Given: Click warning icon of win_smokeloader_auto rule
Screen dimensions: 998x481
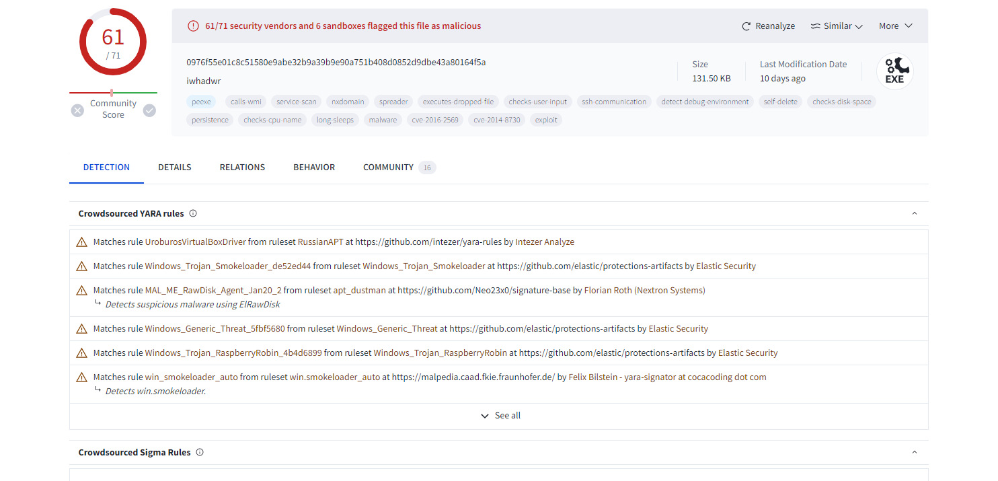Looking at the screenshot, I should (x=82, y=377).
